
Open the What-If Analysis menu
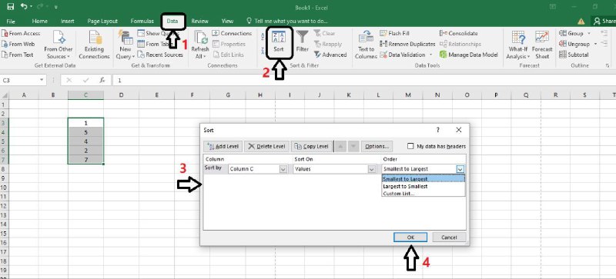(518, 45)
